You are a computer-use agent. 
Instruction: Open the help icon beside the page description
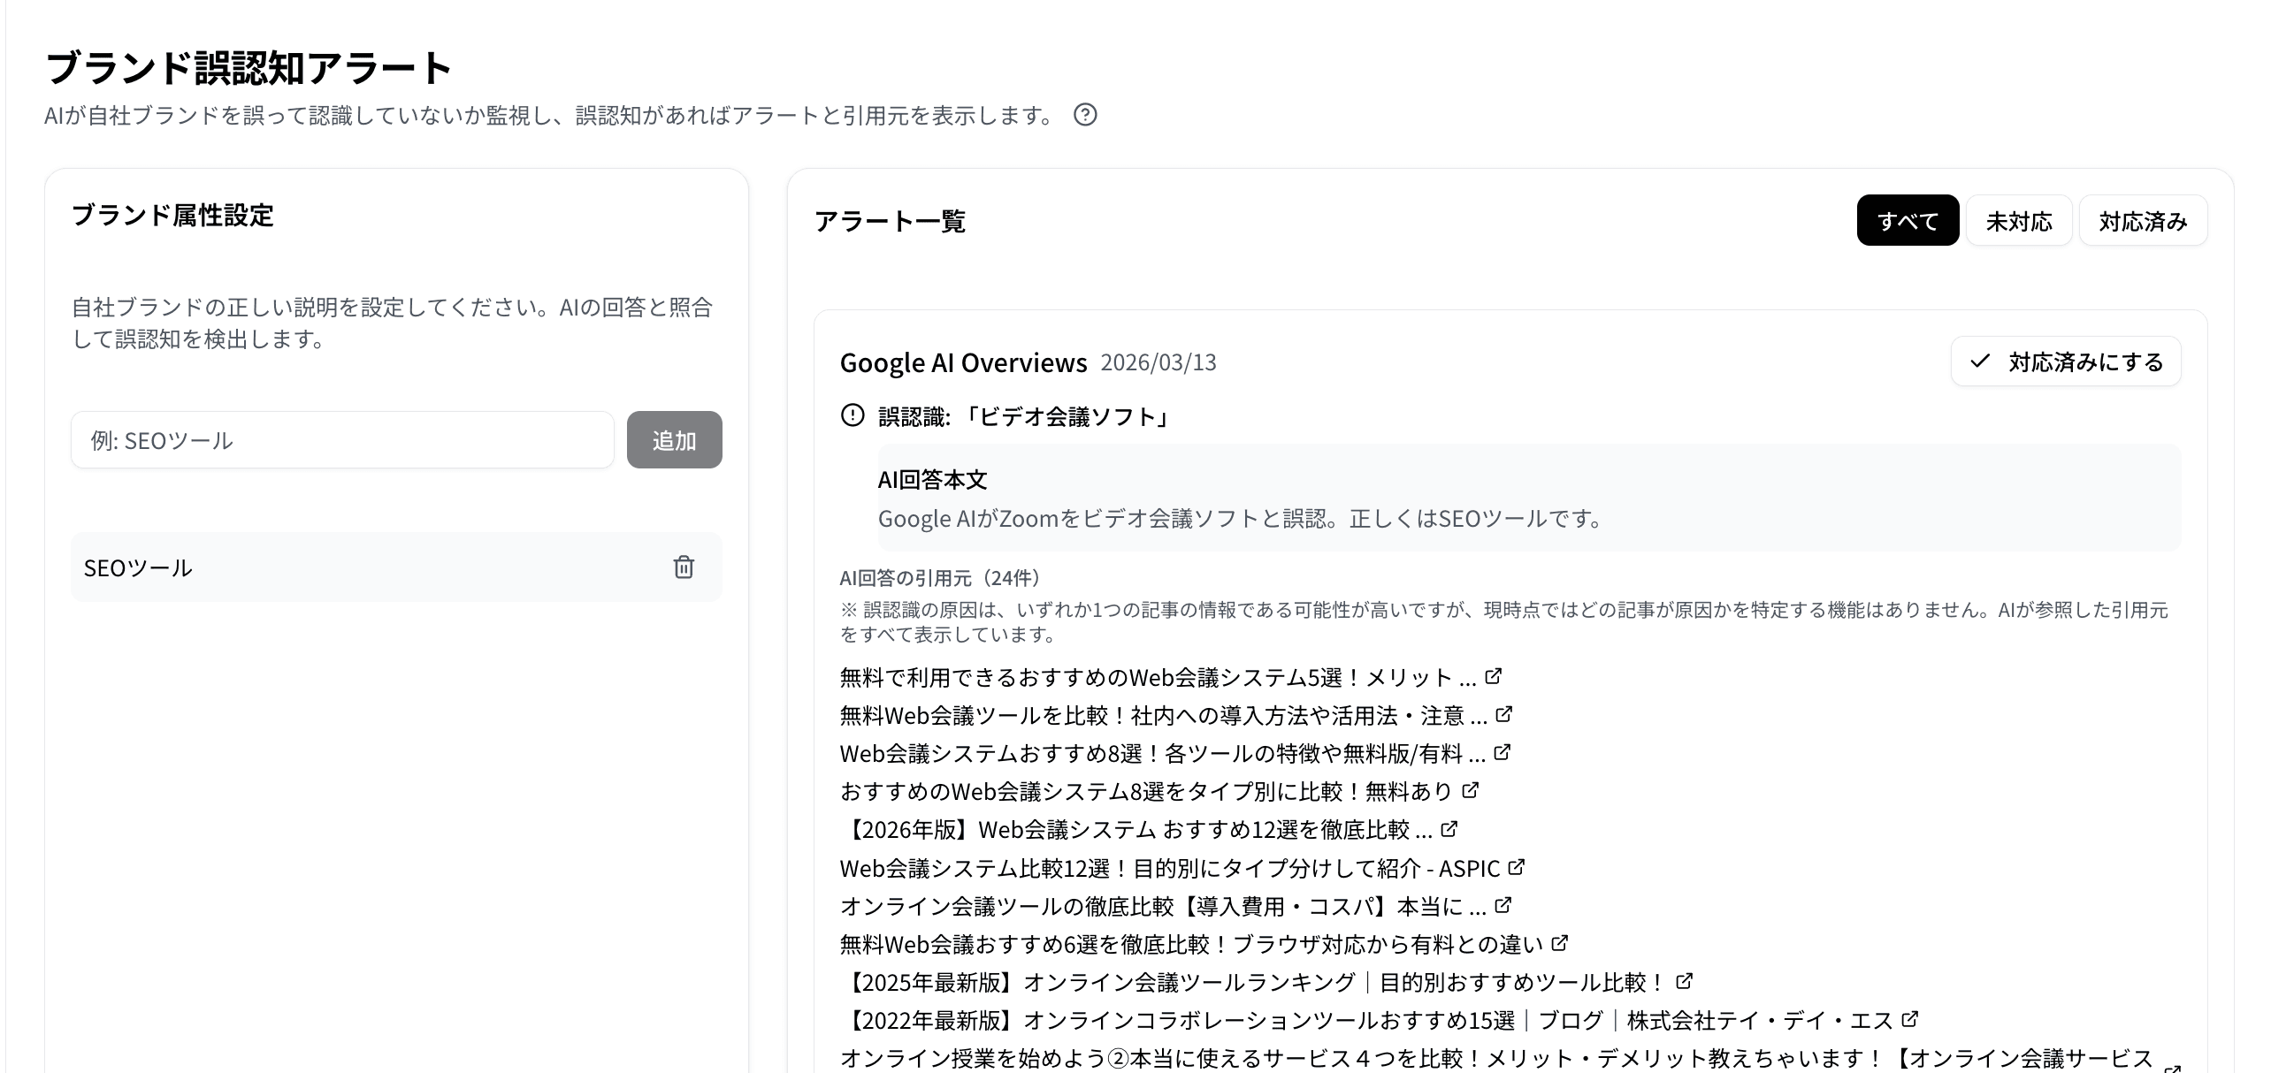[1087, 115]
